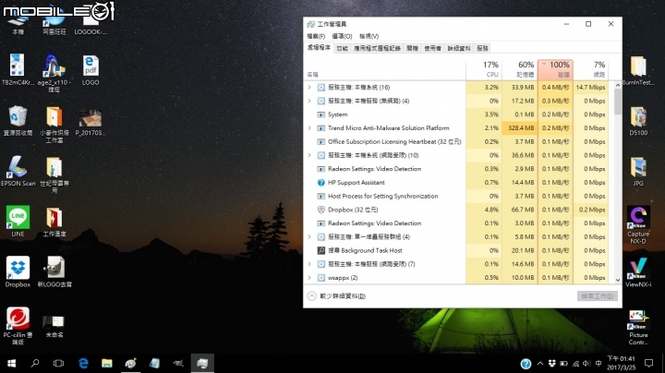Image resolution: width=665 pixels, height=373 pixels.
Task: Sort processes by the 17% CPU column
Action: point(484,69)
